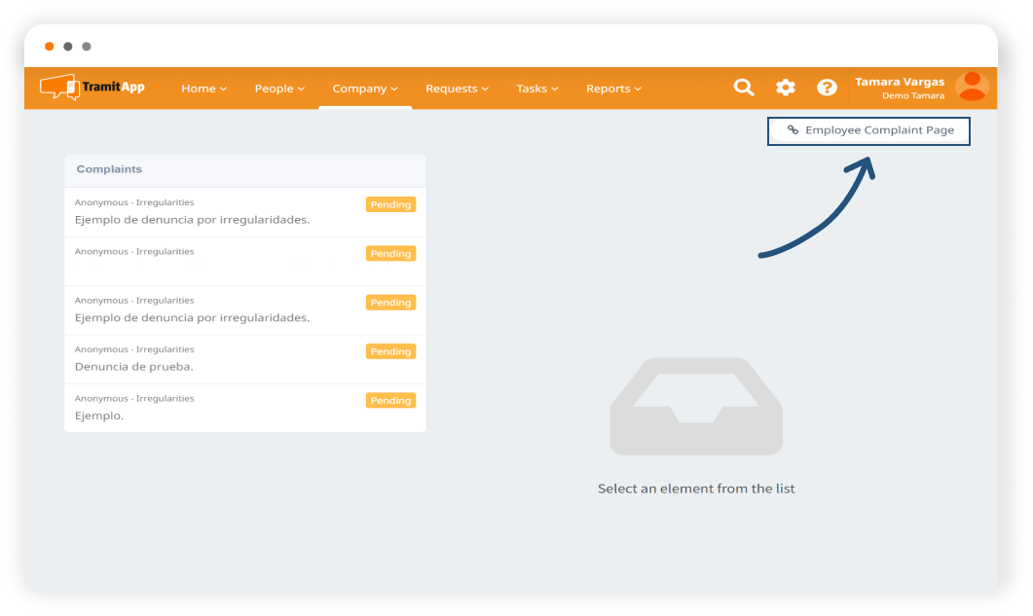Click Tamara Vargas profile avatar
The height and width of the screenshot is (616, 1033).
pos(972,87)
